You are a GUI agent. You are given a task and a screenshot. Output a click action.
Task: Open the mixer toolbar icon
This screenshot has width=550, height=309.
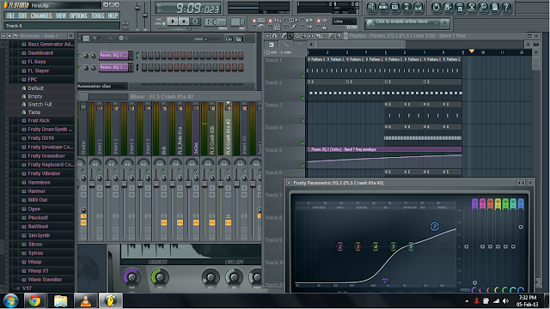point(418,7)
